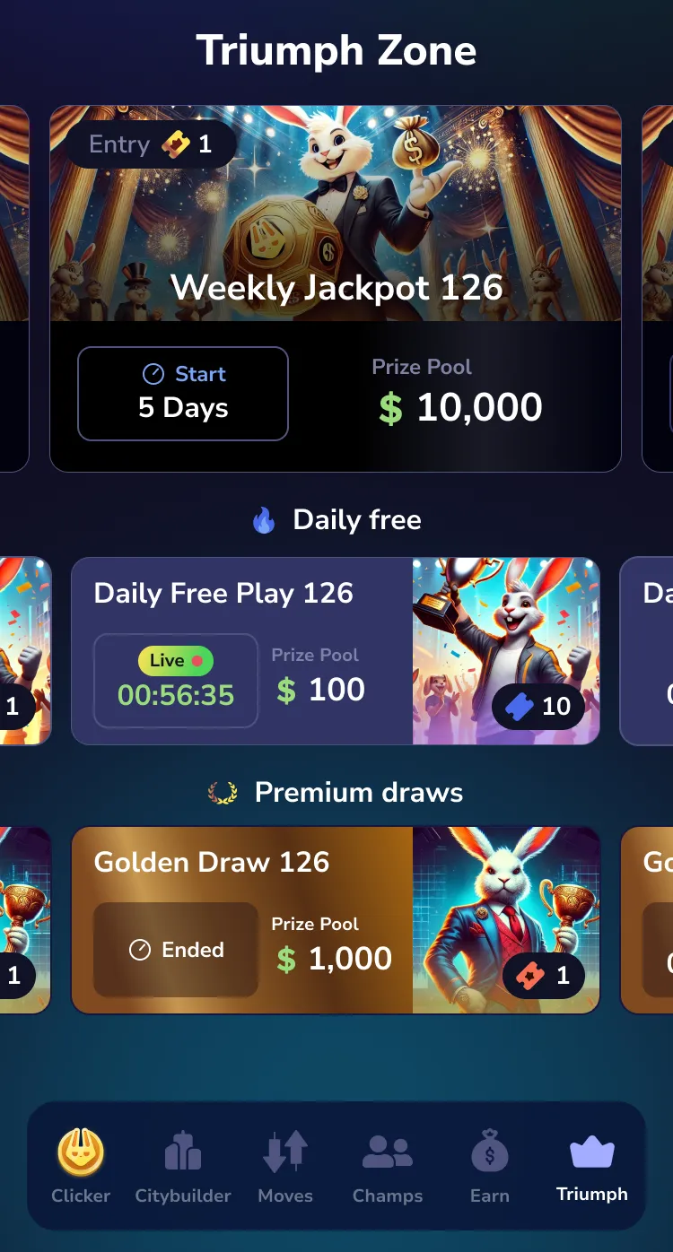The width and height of the screenshot is (673, 1252).
Task: Select the next Daily free card
Action: (x=647, y=651)
